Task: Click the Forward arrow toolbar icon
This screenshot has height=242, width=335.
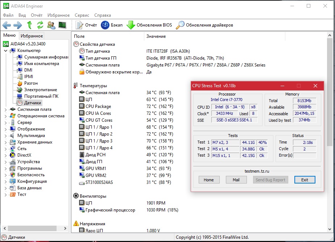Action: (17, 25)
